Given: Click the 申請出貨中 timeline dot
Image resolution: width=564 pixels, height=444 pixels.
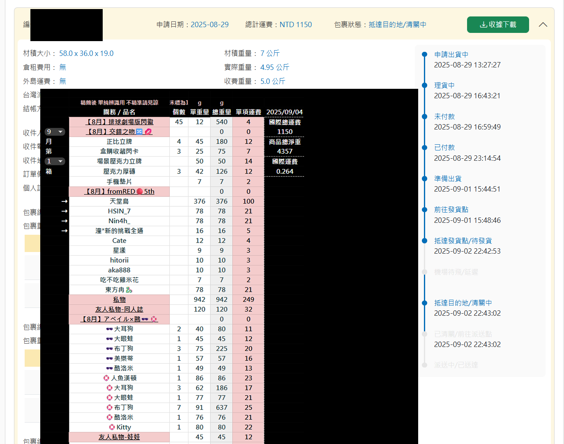Looking at the screenshot, I should [x=425, y=54].
